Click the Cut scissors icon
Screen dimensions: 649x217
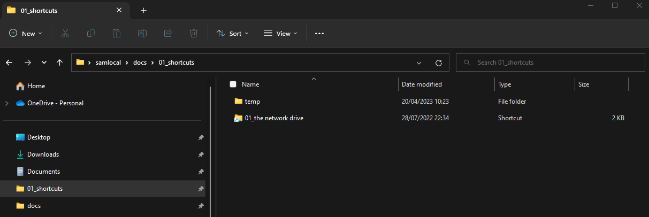[65, 33]
